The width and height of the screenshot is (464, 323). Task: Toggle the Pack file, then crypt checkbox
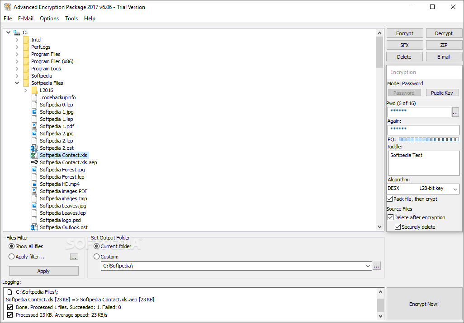(390, 199)
